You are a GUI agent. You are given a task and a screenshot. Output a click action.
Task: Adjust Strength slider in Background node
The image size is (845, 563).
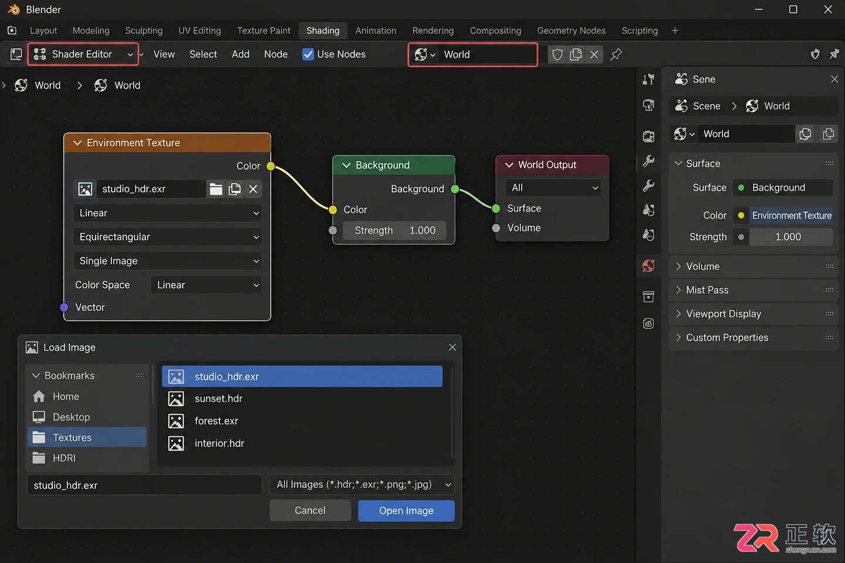[394, 230]
